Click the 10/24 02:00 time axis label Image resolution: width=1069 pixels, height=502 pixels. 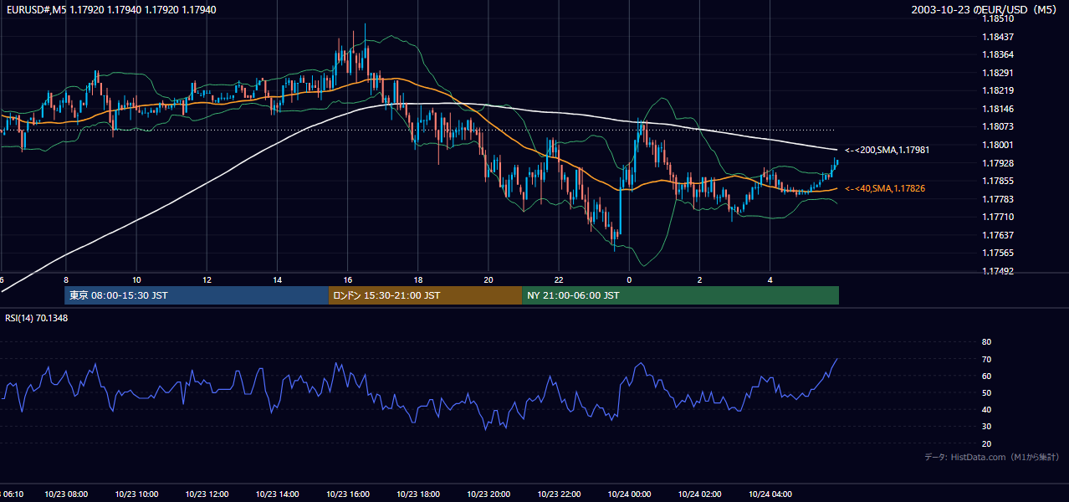[699, 494]
